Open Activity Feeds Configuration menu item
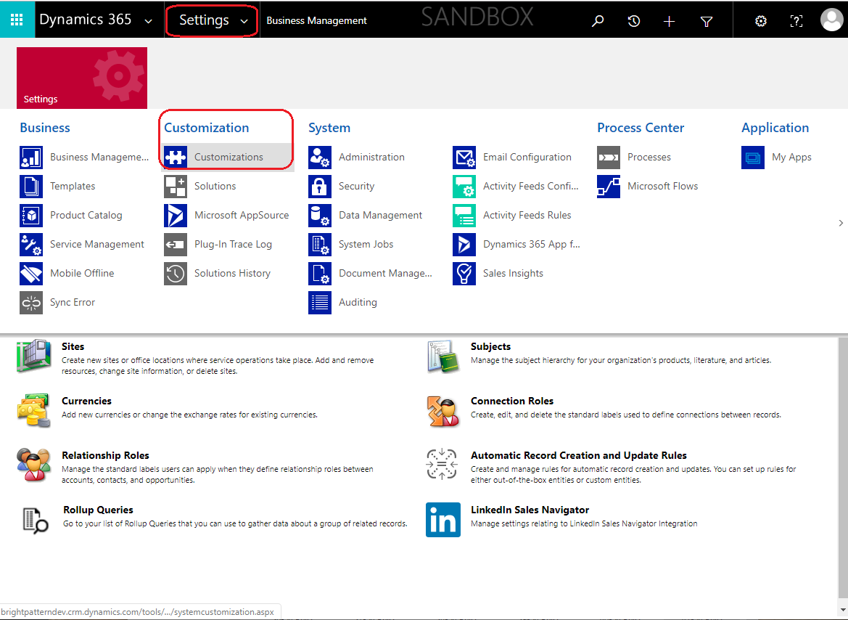The width and height of the screenshot is (848, 620). coord(530,186)
